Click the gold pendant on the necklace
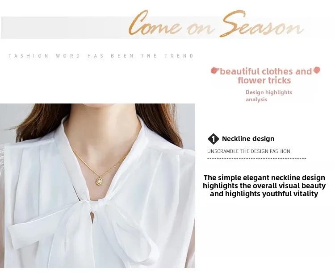 click(99, 181)
